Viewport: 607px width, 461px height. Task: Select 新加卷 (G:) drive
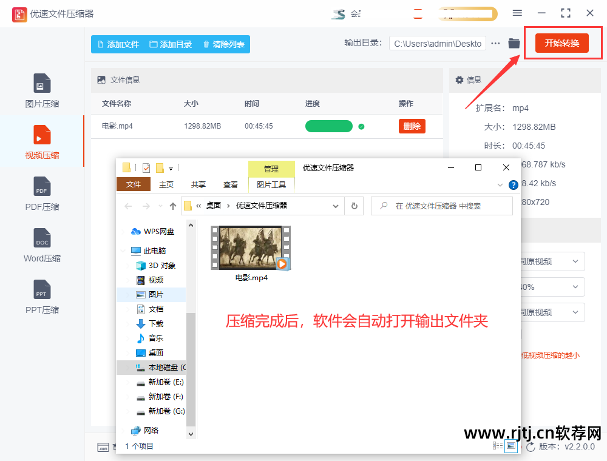point(160,411)
